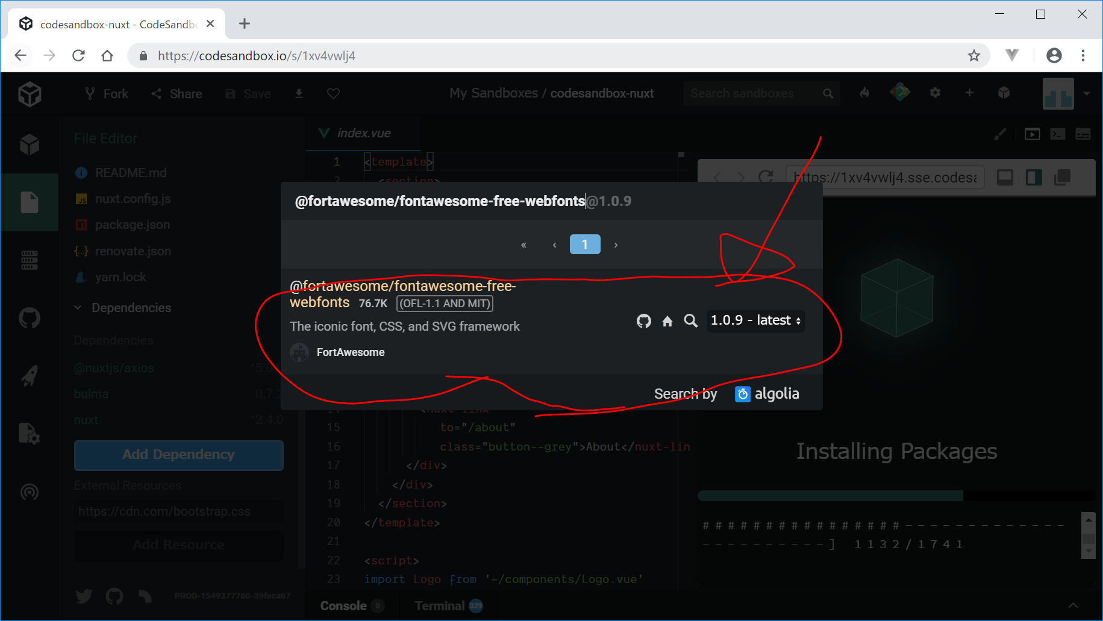Select the index.vue editor tab
This screenshot has height=621, width=1103.
tap(363, 133)
